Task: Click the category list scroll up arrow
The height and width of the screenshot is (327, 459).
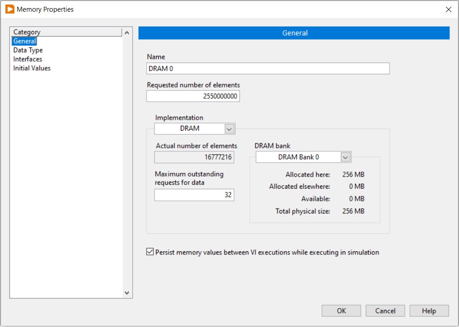Action: pyautogui.click(x=127, y=32)
